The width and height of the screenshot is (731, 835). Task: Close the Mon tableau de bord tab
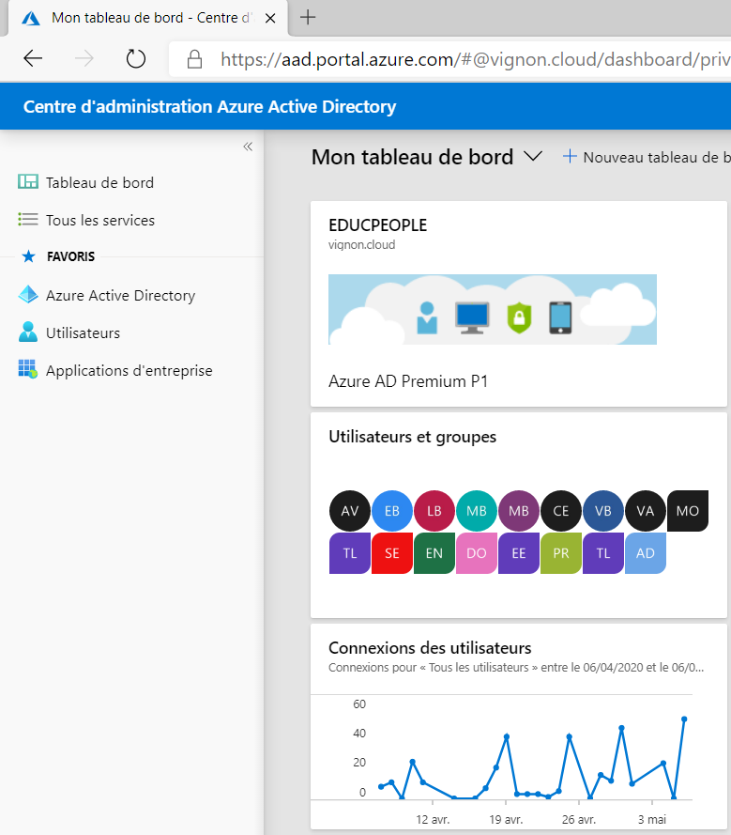coord(270,18)
